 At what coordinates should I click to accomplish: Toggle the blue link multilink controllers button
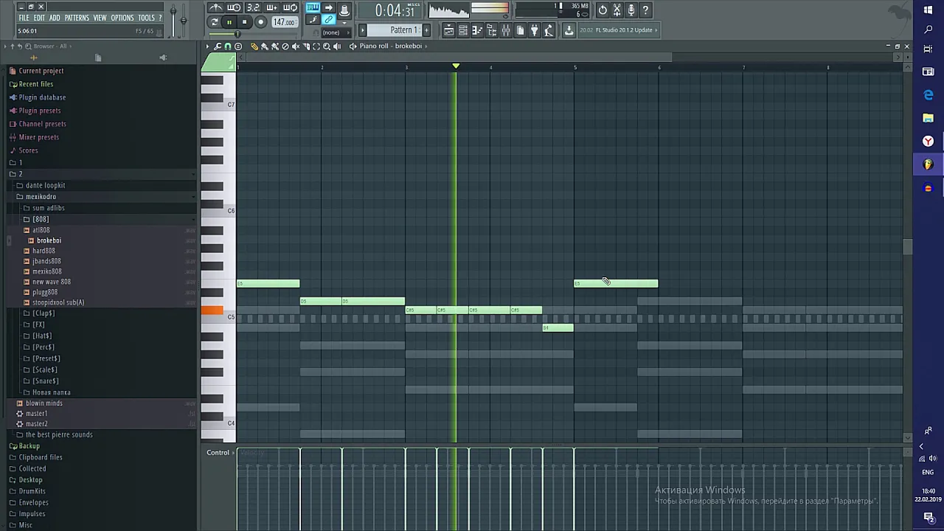coord(328,19)
